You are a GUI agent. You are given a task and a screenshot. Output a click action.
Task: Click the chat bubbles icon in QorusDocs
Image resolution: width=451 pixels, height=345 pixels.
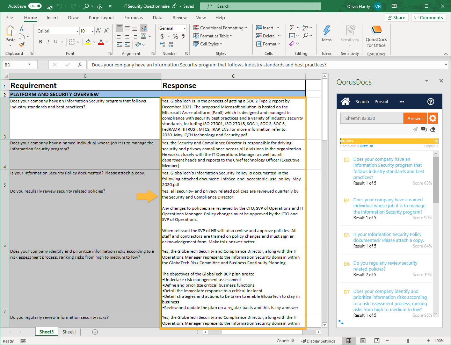(424, 129)
